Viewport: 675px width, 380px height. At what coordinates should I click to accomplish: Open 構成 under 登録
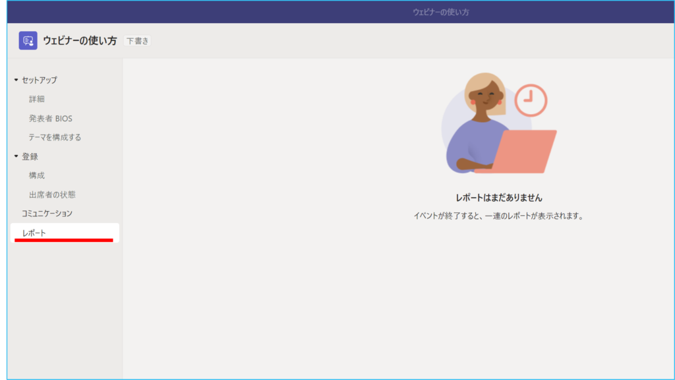[37, 175]
